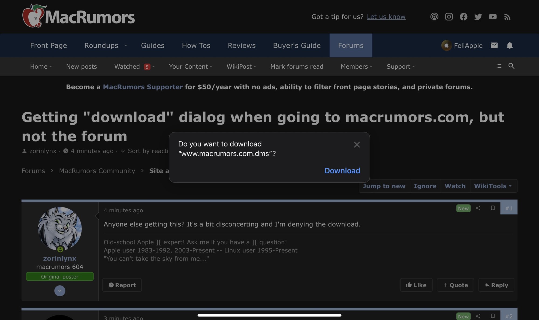The width and height of the screenshot is (539, 320).
Task: Open the inbox envelope icon
Action: point(494,45)
